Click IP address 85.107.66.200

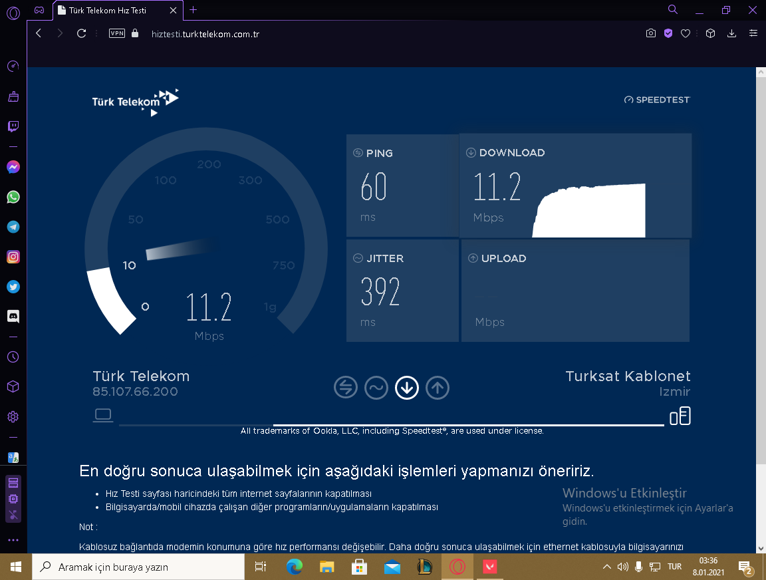(135, 391)
